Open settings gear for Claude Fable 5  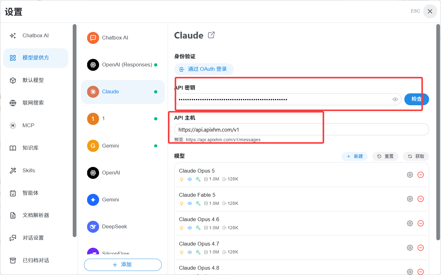(x=410, y=199)
